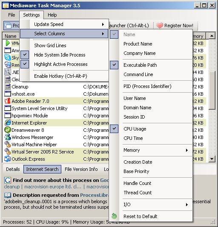Screen dimensions: 218x227
Task: Click the VMware green play icon
Action: coord(8,43)
